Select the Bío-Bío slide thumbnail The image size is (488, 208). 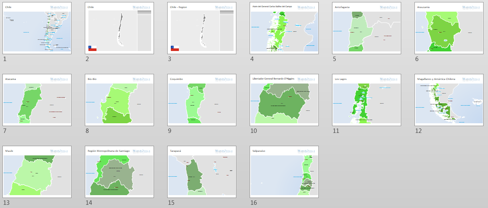tap(119, 100)
